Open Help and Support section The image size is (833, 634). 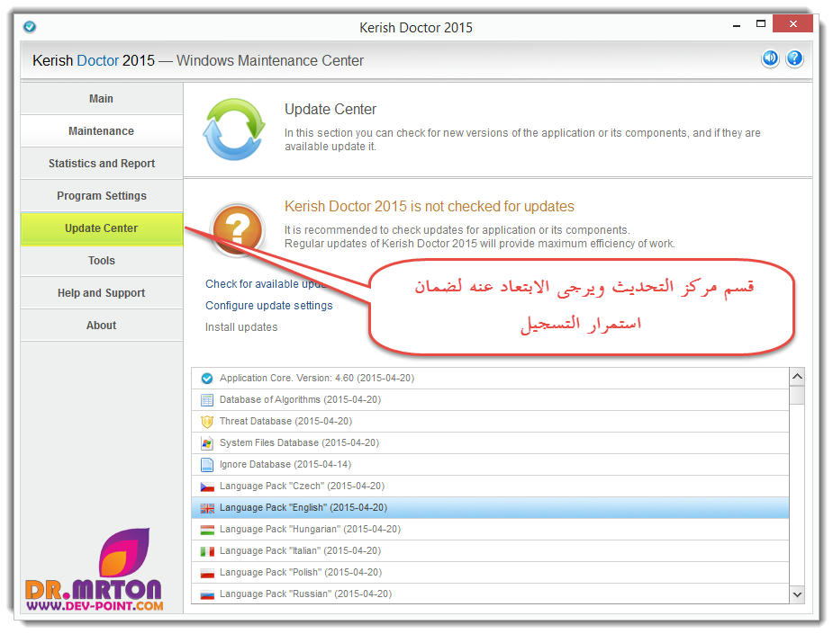pyautogui.click(x=102, y=293)
